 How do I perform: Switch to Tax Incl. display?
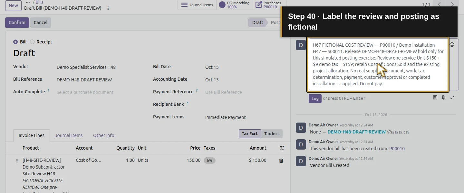(272, 134)
